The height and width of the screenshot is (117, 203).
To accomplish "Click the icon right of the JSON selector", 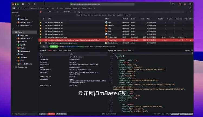I will [x=192, y=50].
